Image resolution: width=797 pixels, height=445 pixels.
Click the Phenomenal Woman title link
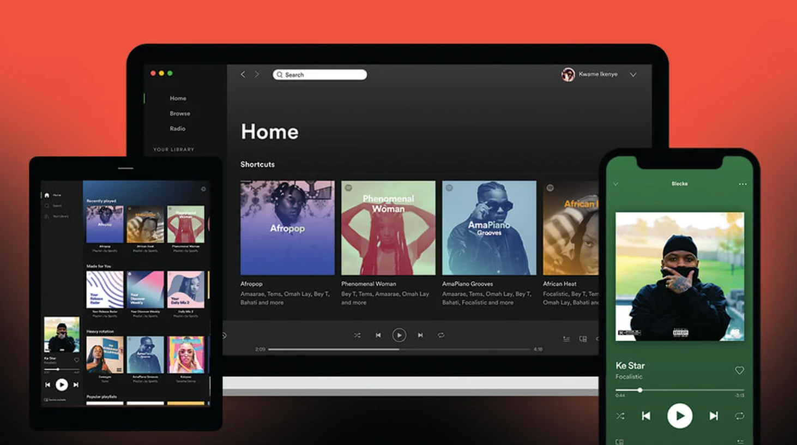point(369,284)
